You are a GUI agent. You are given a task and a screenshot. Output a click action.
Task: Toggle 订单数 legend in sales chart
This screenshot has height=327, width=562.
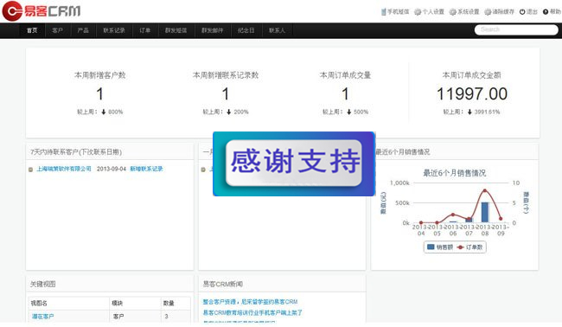(469, 247)
